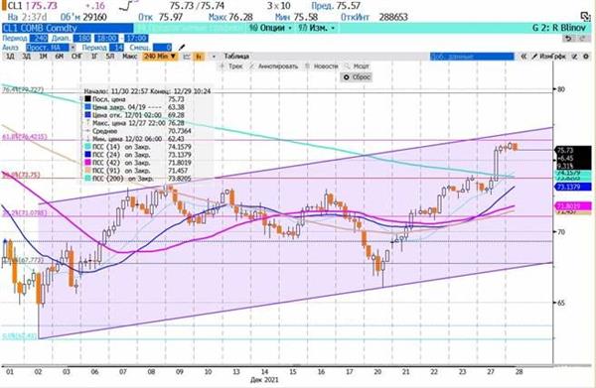Click the ПСС (200) legend color swatch
Image resolution: width=596 pixels, height=388 pixels.
(x=87, y=179)
